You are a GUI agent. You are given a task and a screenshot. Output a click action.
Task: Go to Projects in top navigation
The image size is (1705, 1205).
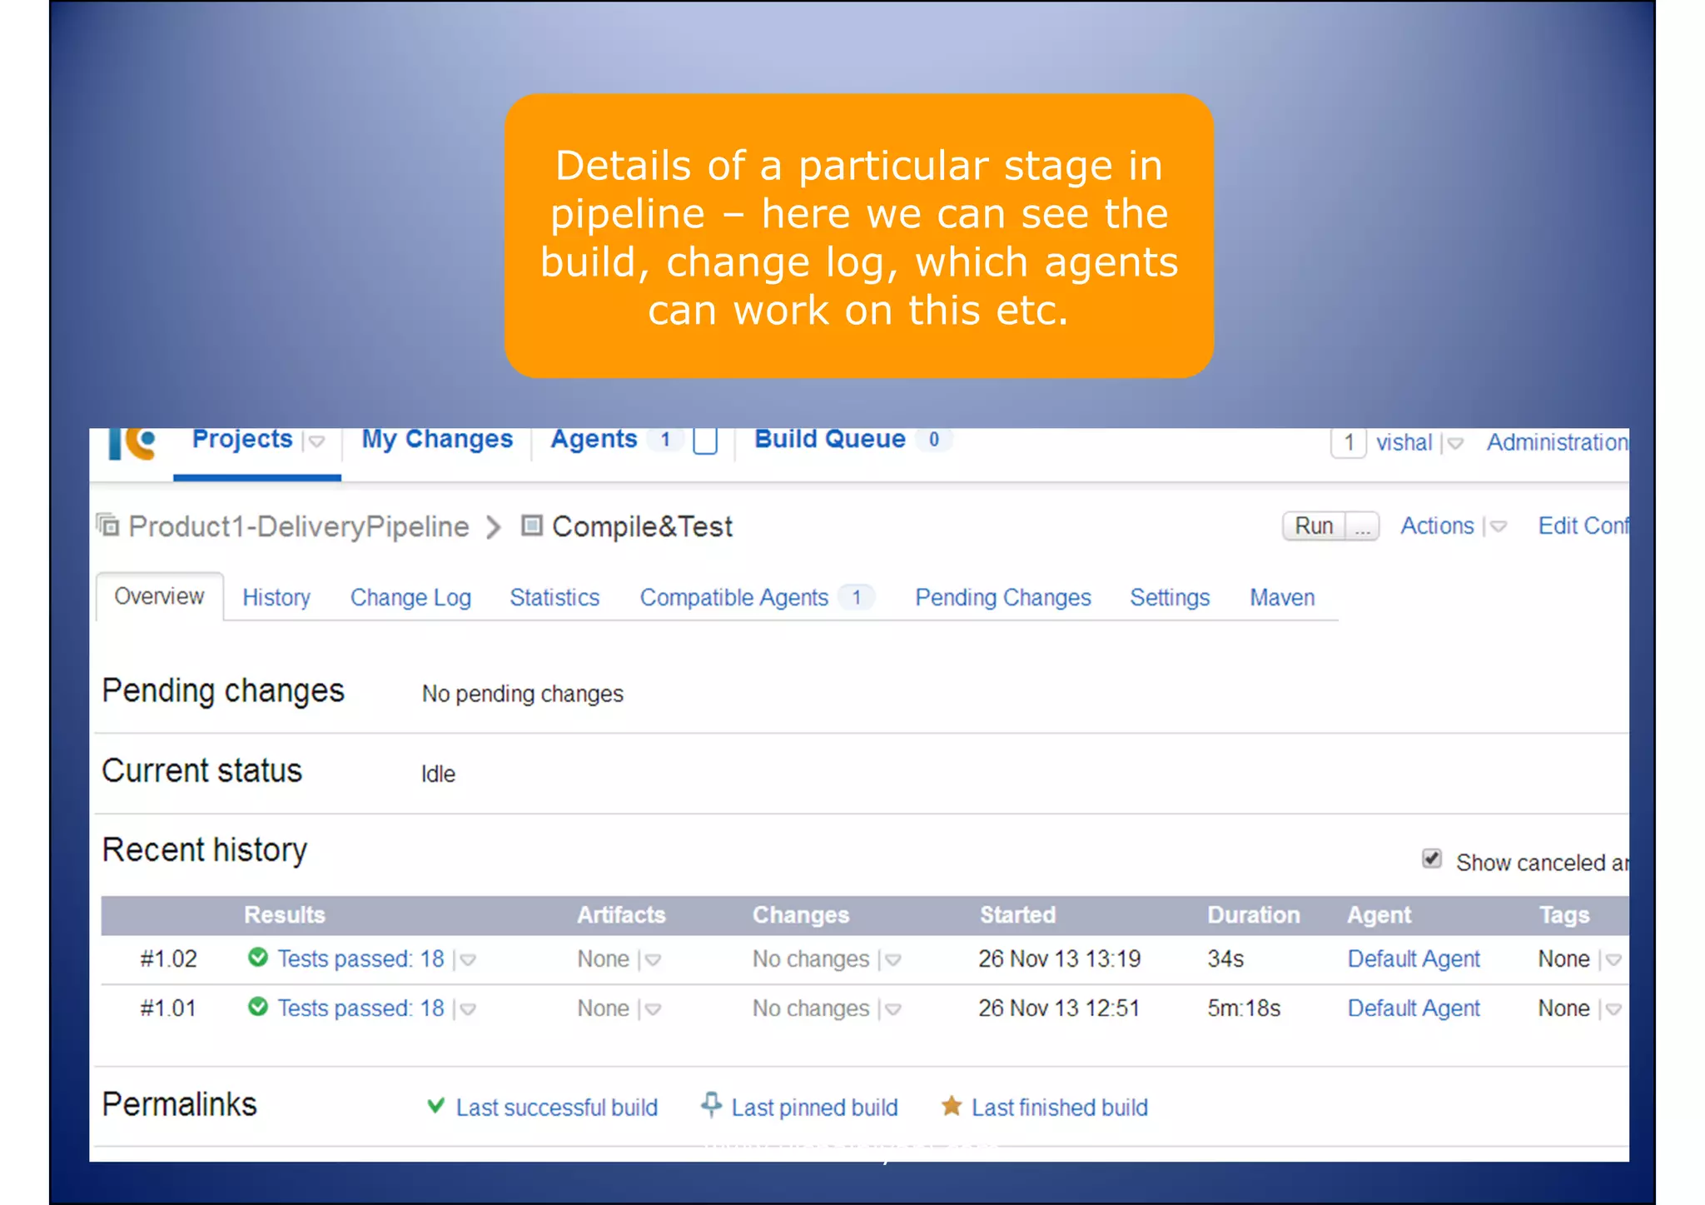pyautogui.click(x=242, y=439)
